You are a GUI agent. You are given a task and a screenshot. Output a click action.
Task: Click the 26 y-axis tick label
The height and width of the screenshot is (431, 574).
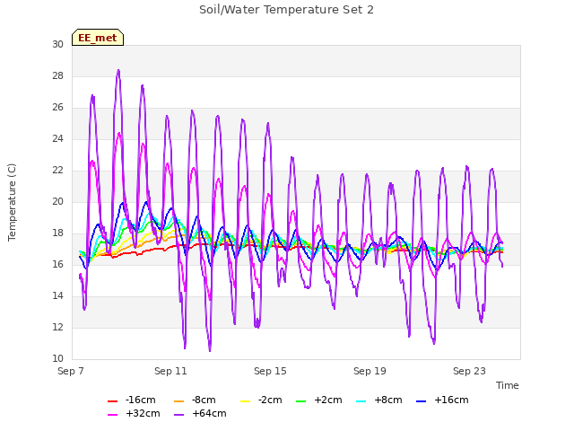pos(57,108)
